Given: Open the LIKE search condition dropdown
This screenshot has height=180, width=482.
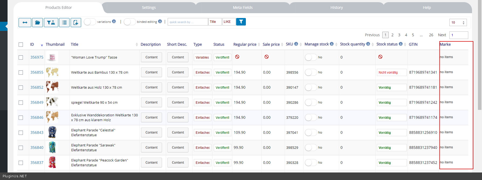Looking at the screenshot, I should point(229,22).
